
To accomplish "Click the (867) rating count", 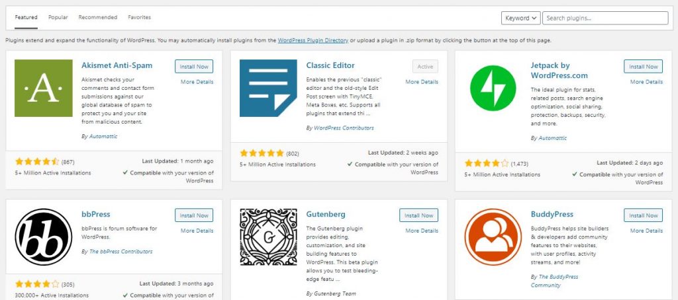I will click(68, 163).
